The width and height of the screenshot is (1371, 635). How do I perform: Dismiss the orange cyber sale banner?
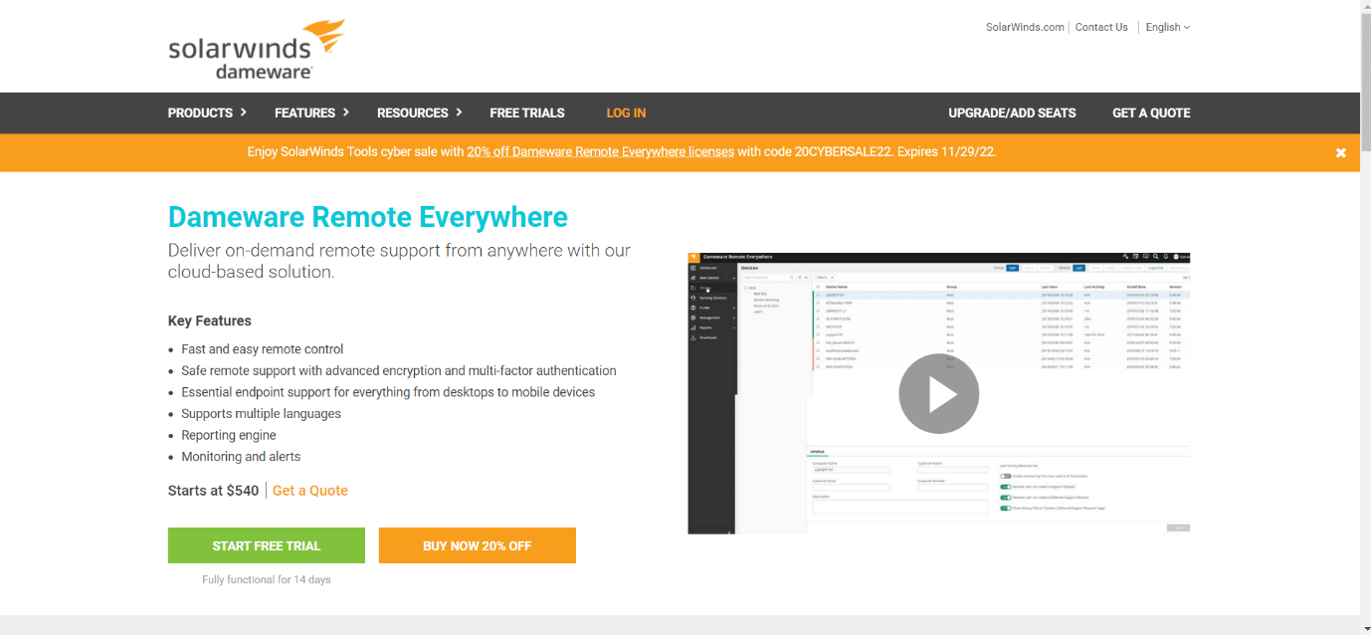(1340, 152)
